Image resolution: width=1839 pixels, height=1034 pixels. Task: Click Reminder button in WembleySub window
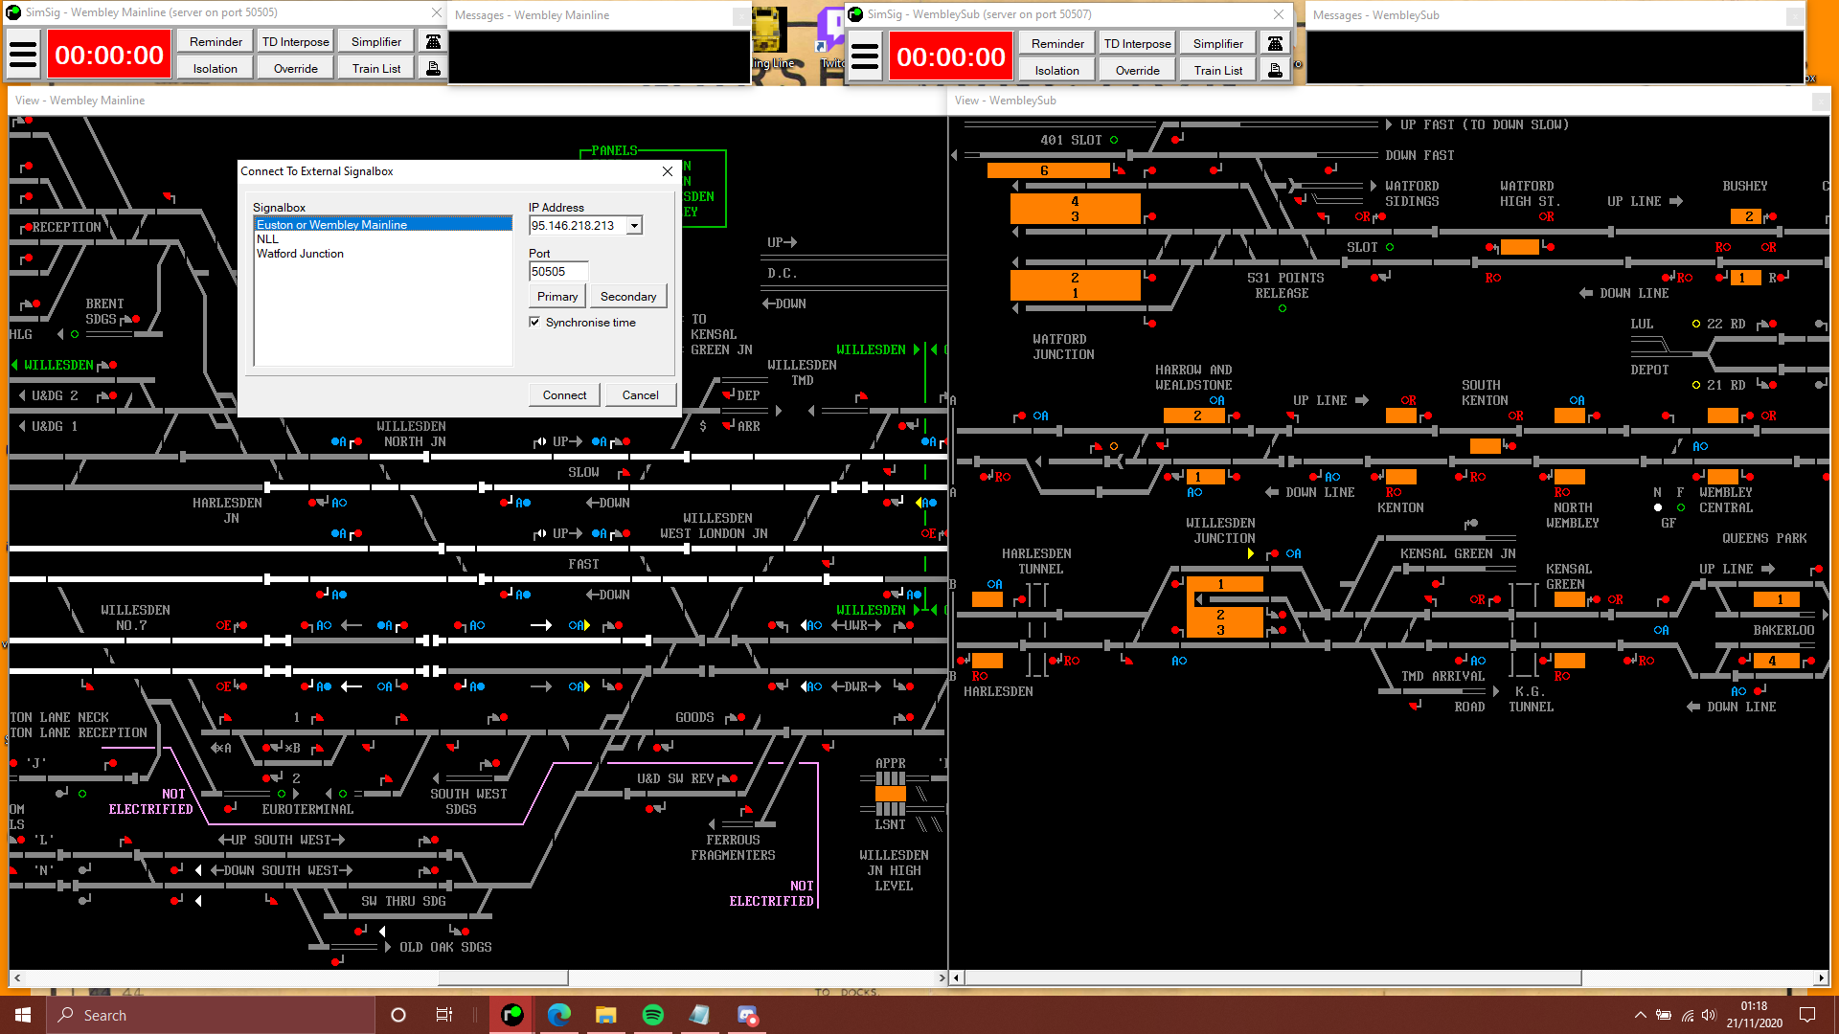point(1057,43)
